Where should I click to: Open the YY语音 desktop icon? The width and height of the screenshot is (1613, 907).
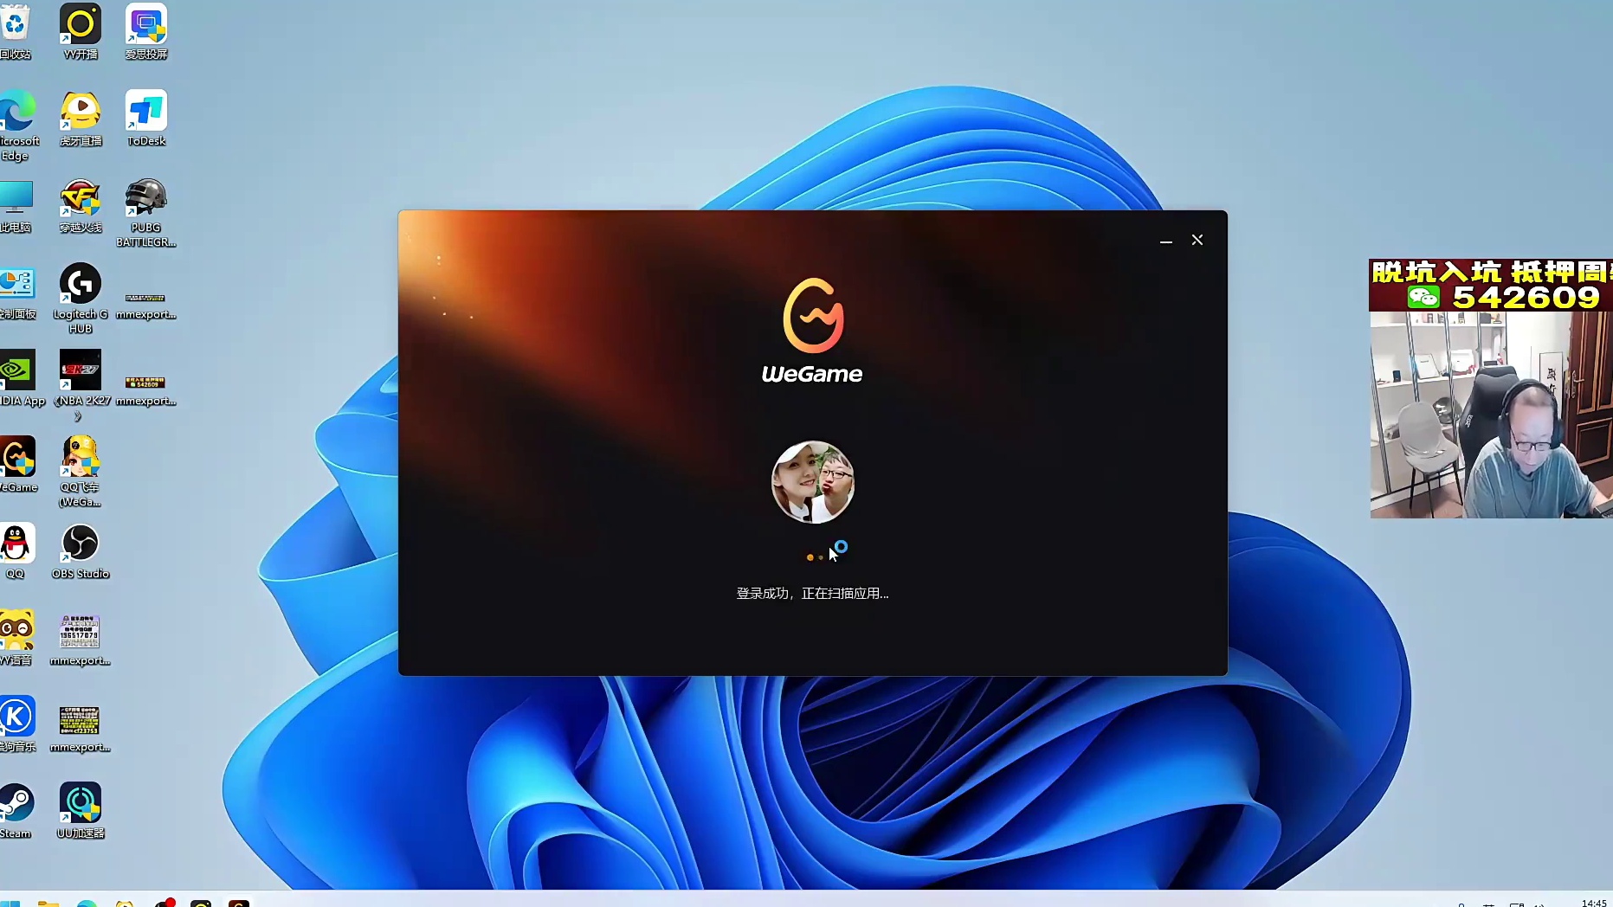coord(16,637)
